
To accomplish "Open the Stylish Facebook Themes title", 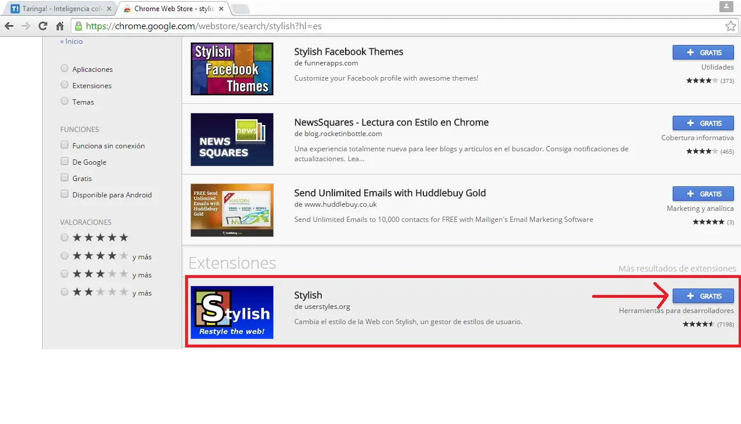I will pyautogui.click(x=349, y=51).
